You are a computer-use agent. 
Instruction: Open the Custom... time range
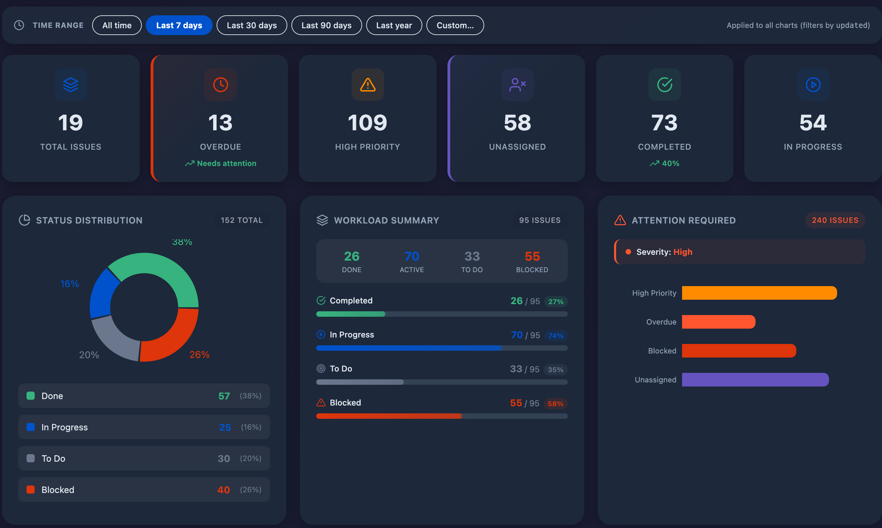click(x=455, y=25)
